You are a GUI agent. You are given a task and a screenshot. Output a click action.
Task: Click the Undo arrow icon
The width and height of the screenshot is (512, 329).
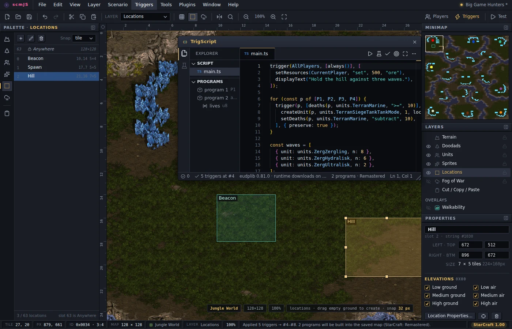click(45, 17)
